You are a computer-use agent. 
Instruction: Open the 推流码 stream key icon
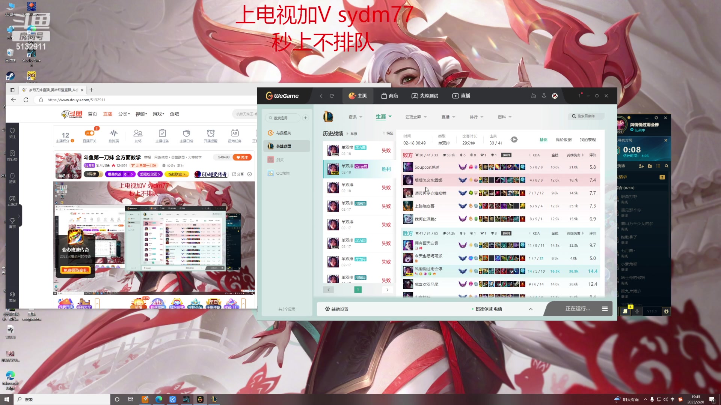tap(114, 133)
